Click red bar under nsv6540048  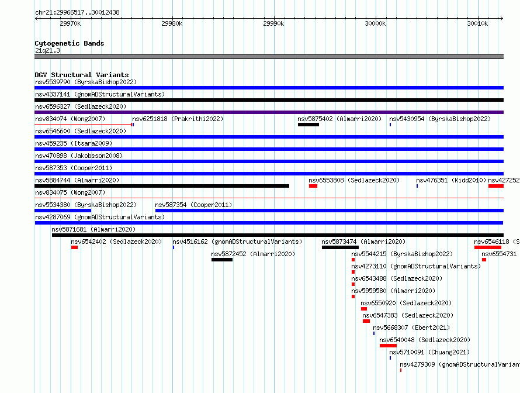388,346
